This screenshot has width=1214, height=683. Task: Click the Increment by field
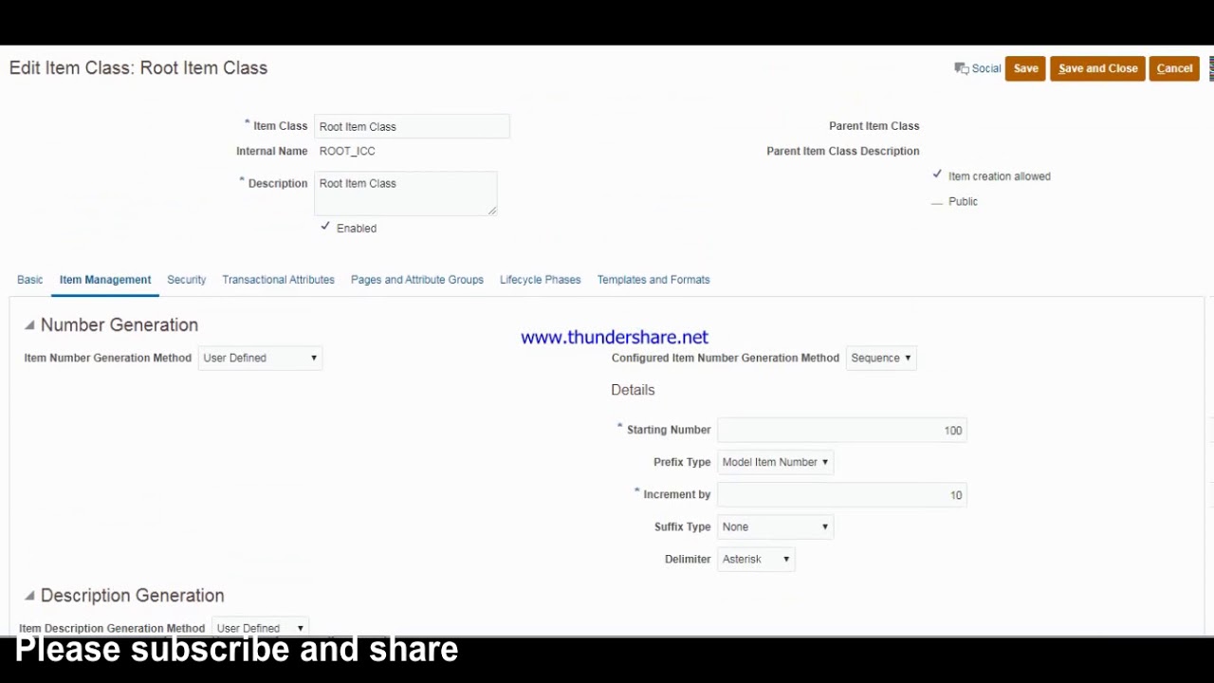[x=842, y=495]
